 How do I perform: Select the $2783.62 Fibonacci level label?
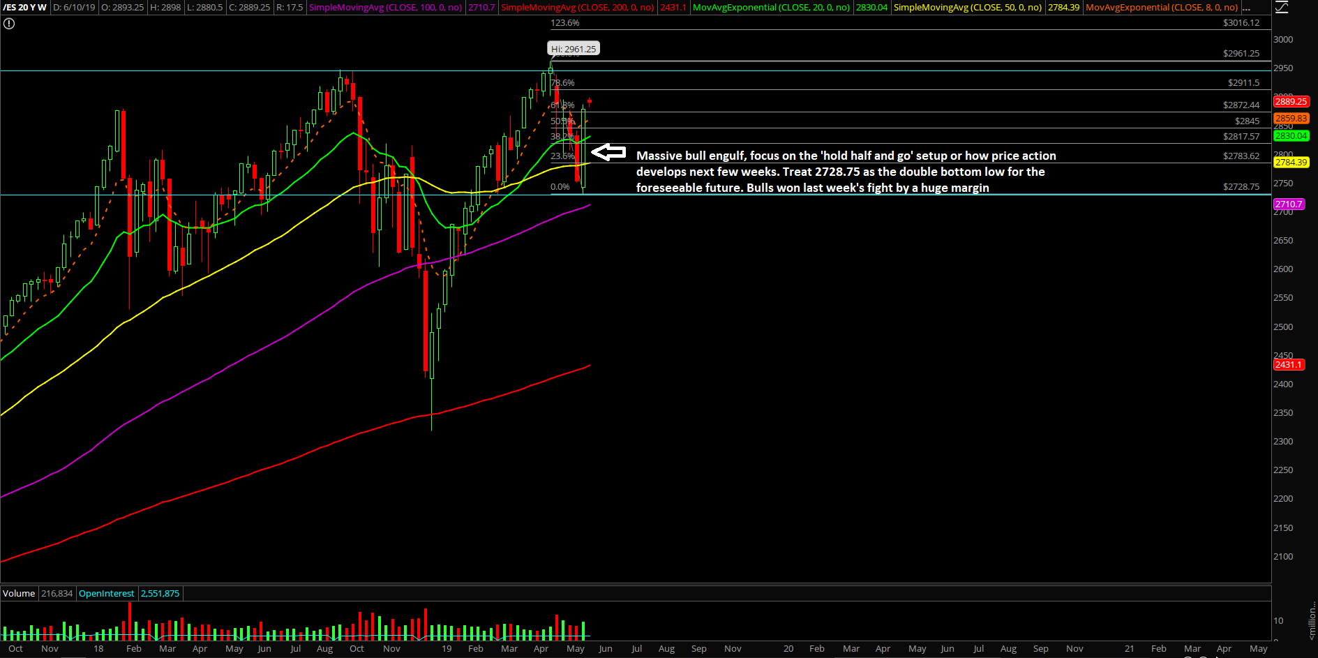1241,156
